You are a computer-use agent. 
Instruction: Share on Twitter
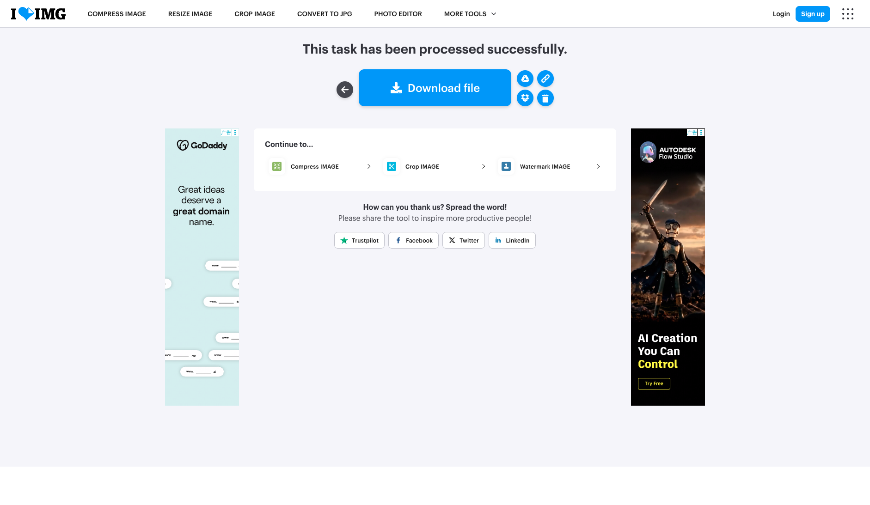point(464,240)
